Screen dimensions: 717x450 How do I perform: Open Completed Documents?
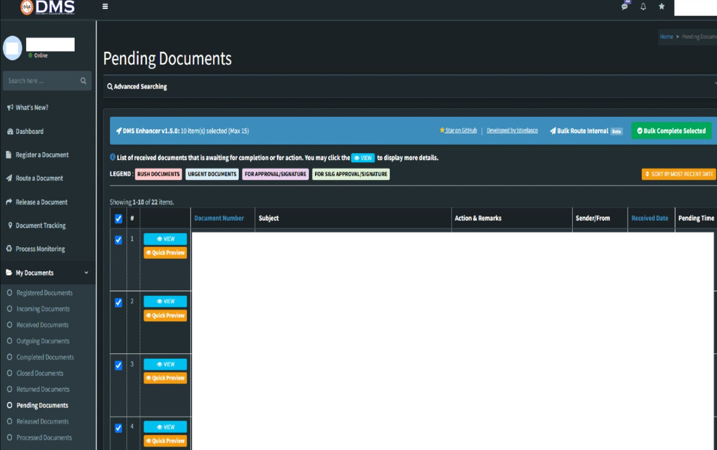[45, 357]
